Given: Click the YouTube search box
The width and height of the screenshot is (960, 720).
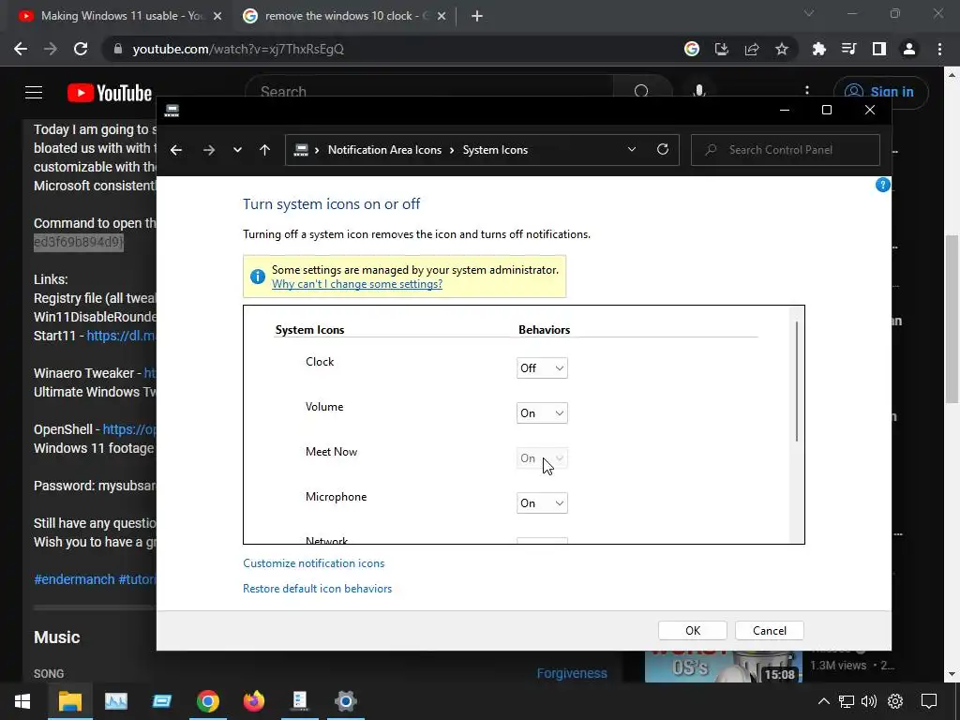Looking at the screenshot, I should point(428,92).
